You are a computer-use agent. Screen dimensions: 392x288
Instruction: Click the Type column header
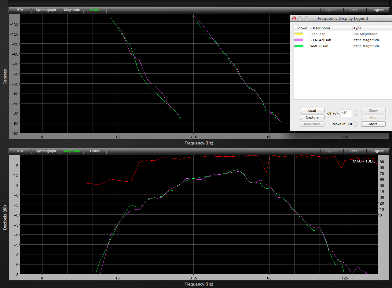[x=372, y=28]
